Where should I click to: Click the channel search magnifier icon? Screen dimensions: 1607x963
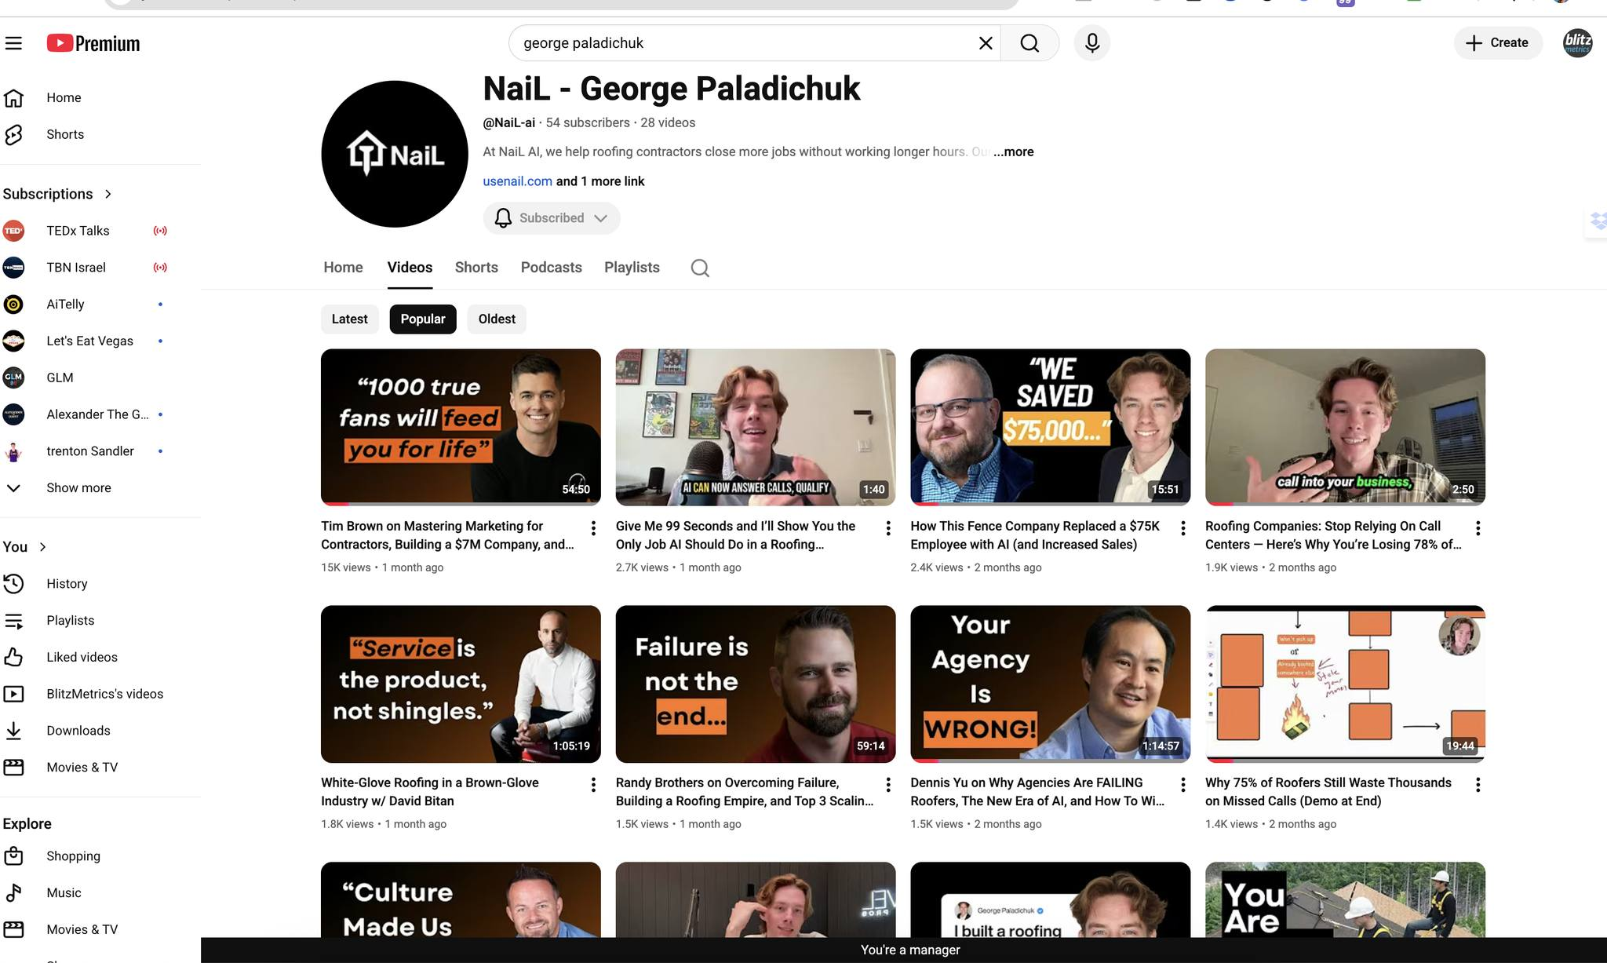pos(700,268)
